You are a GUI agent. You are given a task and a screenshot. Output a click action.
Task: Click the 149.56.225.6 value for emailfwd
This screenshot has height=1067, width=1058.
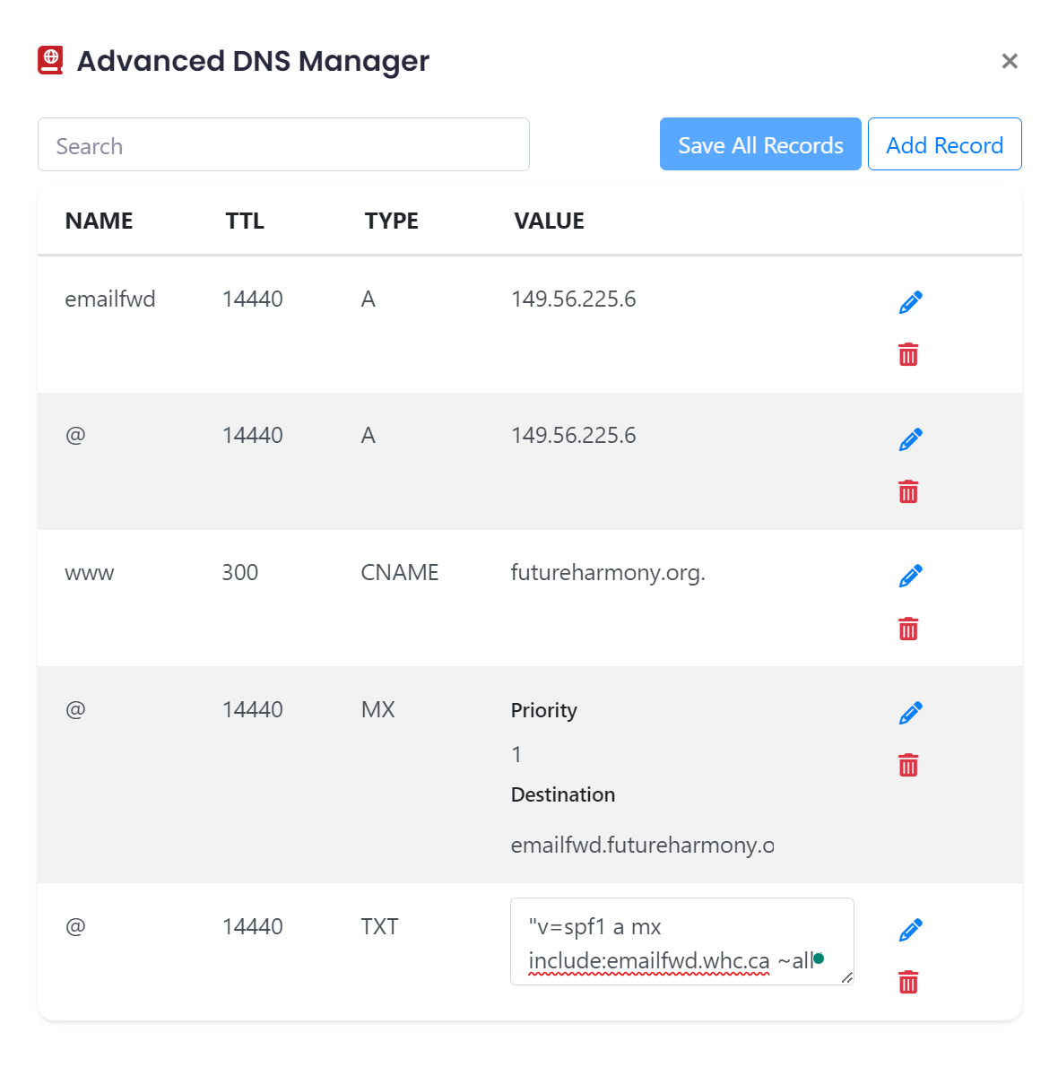click(x=574, y=299)
